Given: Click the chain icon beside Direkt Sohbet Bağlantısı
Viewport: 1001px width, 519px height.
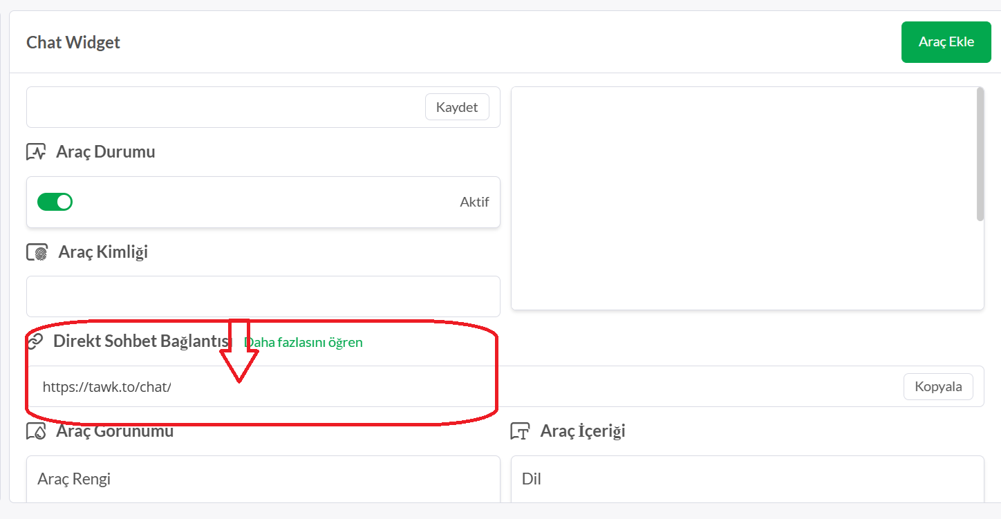Looking at the screenshot, I should point(35,341).
